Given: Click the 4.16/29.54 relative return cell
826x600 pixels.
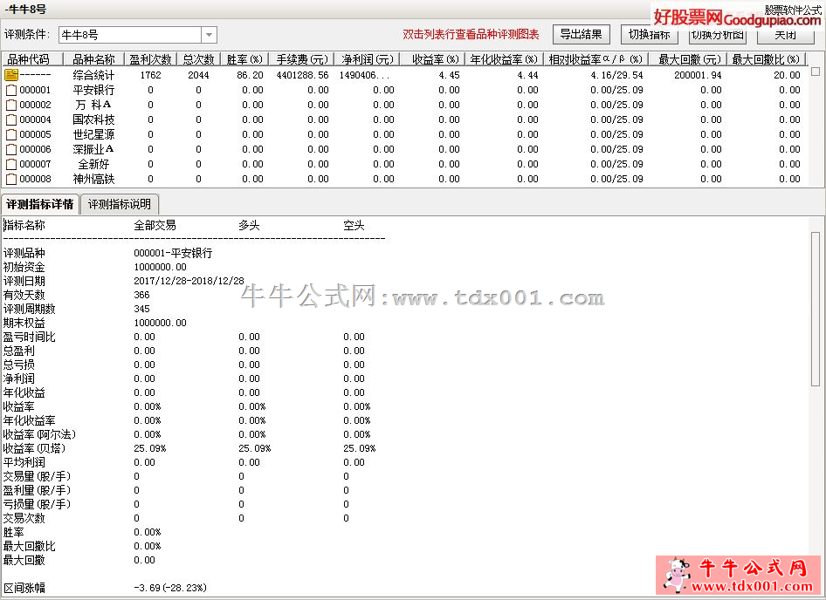Looking at the screenshot, I should [x=616, y=75].
